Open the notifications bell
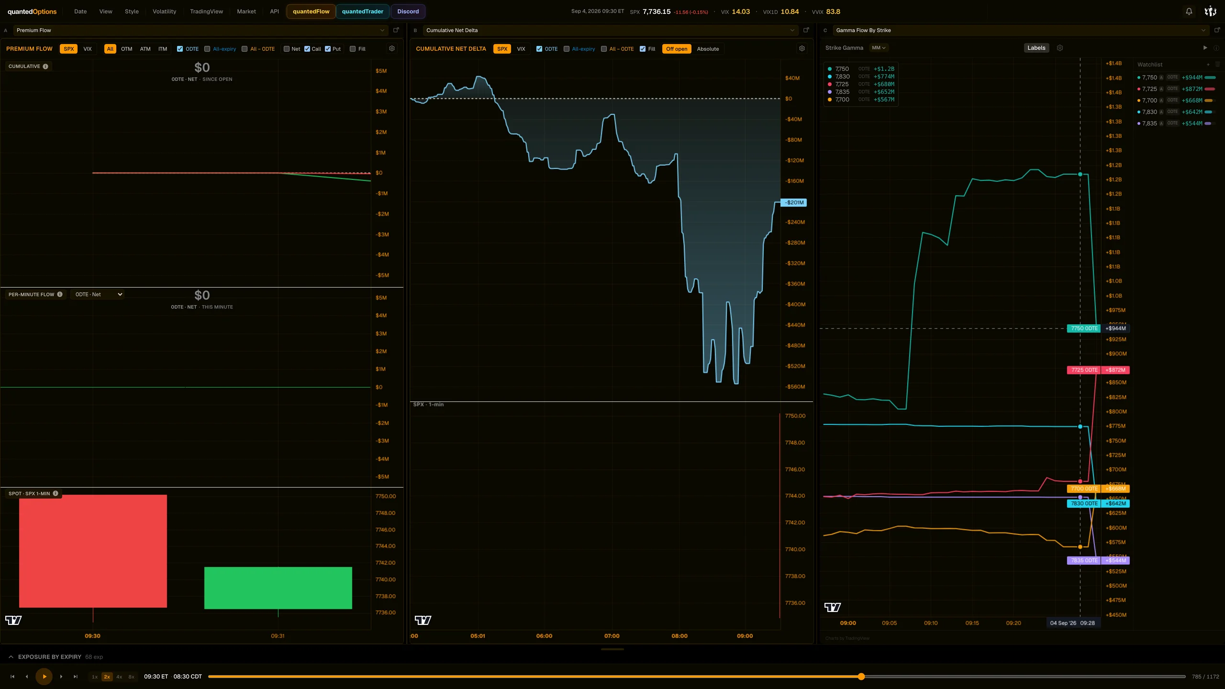Viewport: 1225px width, 689px height. tap(1189, 11)
